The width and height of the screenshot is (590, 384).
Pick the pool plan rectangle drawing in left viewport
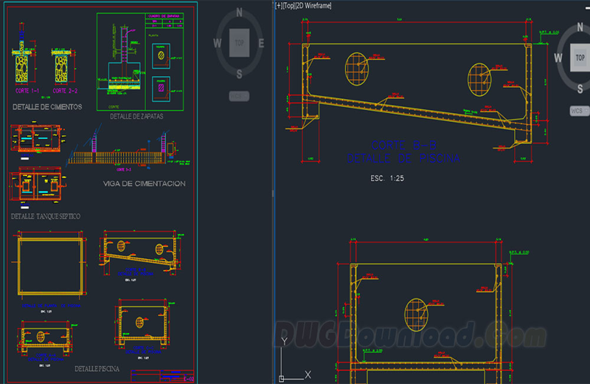click(x=50, y=266)
